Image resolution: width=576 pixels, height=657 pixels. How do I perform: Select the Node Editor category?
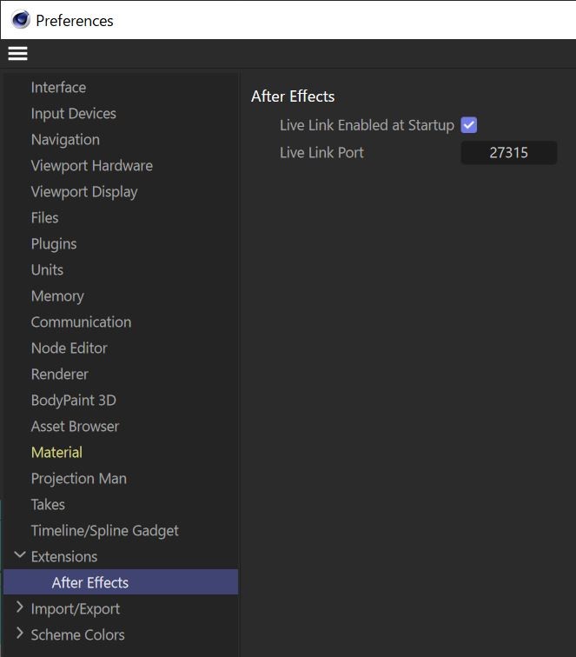click(x=70, y=348)
